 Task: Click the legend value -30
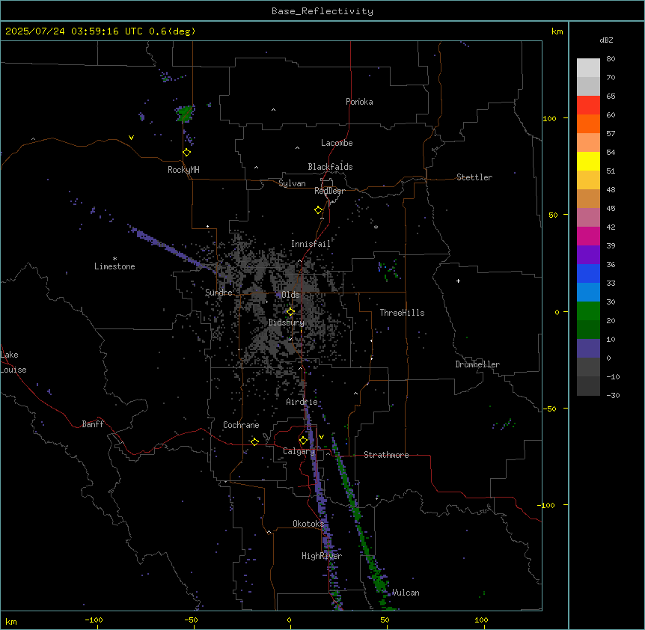pos(613,396)
